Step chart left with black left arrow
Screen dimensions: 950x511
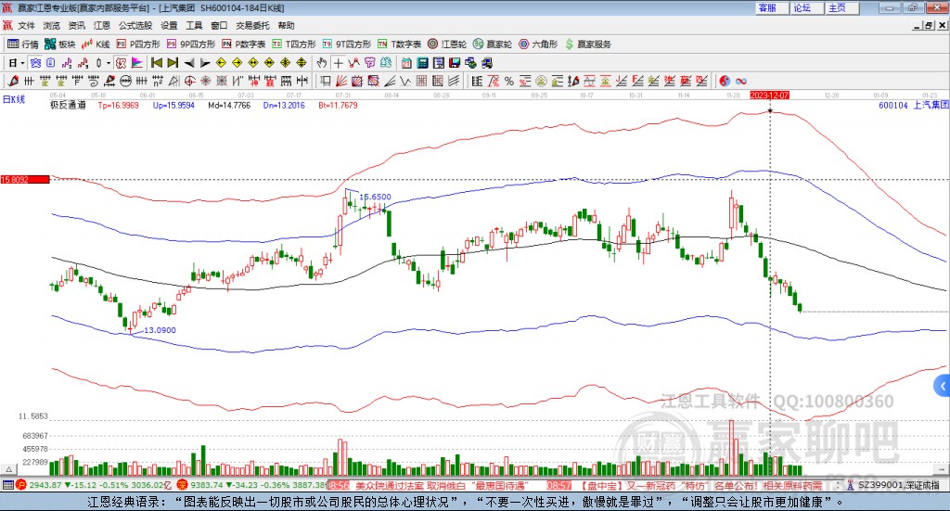[x=189, y=63]
